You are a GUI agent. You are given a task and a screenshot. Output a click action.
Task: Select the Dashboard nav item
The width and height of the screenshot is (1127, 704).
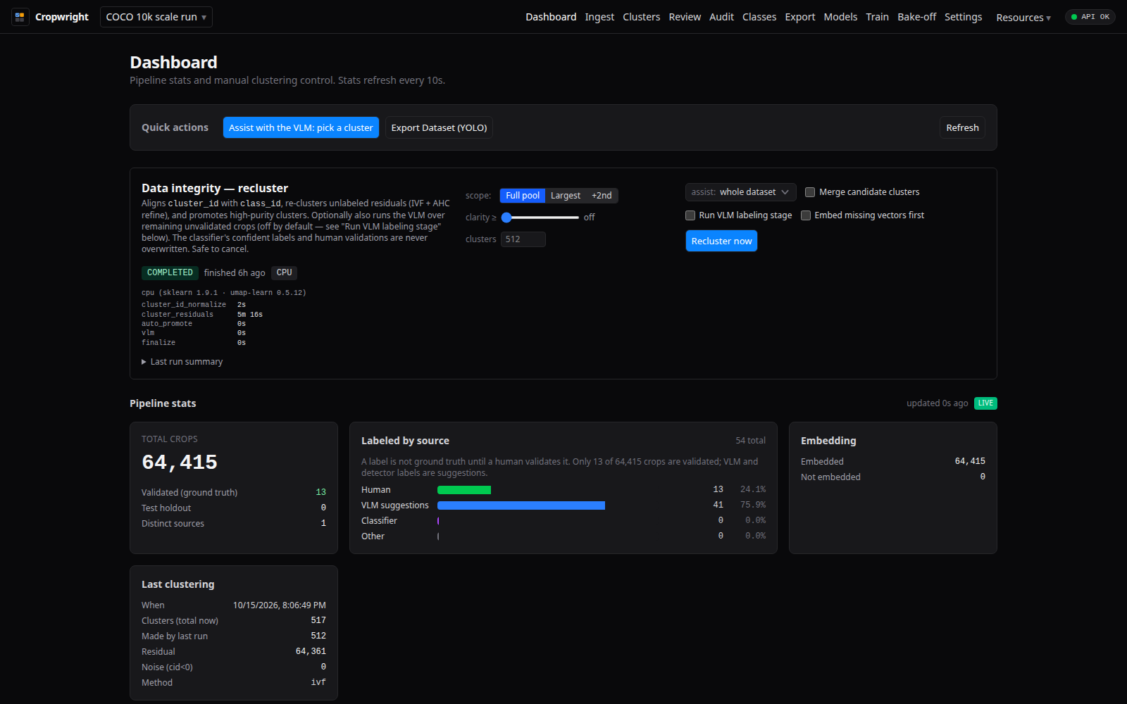tap(551, 17)
